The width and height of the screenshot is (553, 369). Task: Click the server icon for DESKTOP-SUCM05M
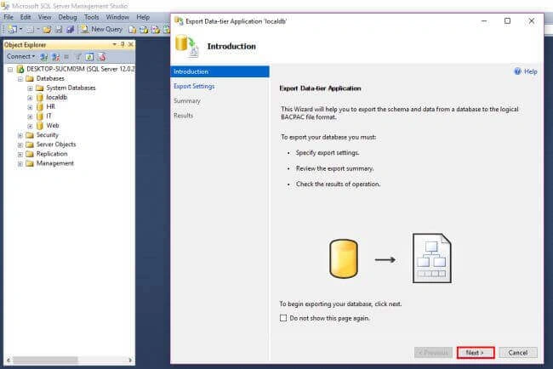pyautogui.click(x=20, y=69)
